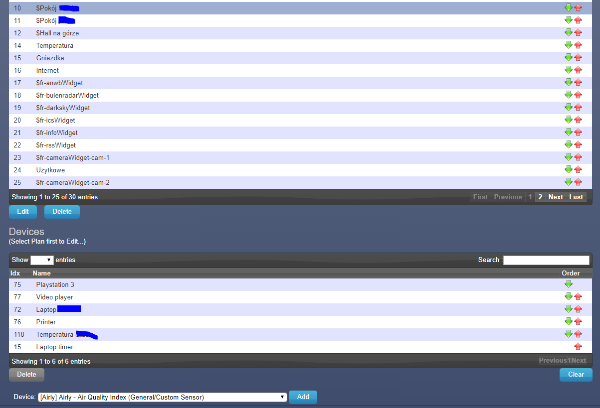Screen dimensions: 600x408
Task: Click green down arrow for Gniazdka
Action: (568, 57)
